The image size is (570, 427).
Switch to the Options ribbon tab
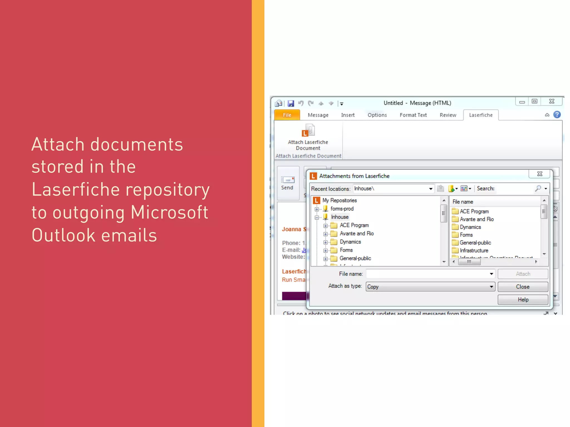click(377, 115)
